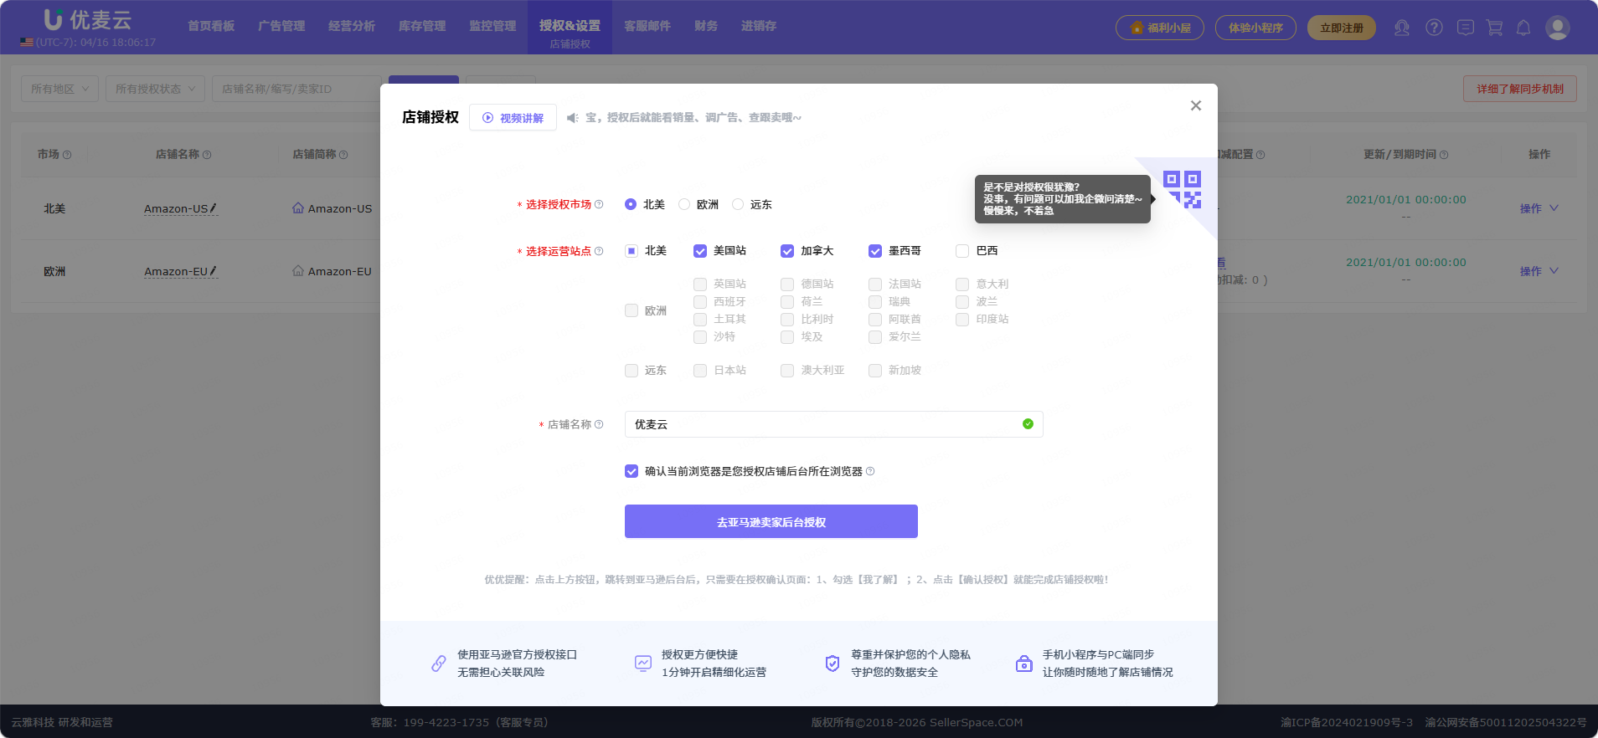Click the disabled 欧洲 region checkbox
1598x738 pixels.
point(631,310)
